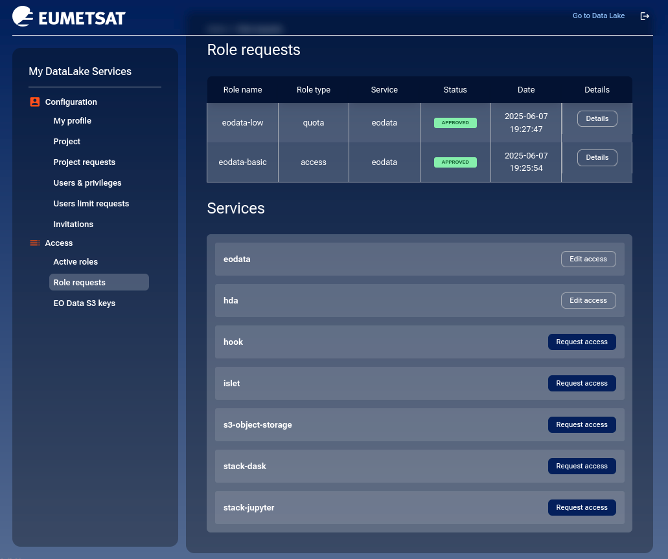
Task: Click the stack-jupyter service name
Action: pyautogui.click(x=249, y=507)
